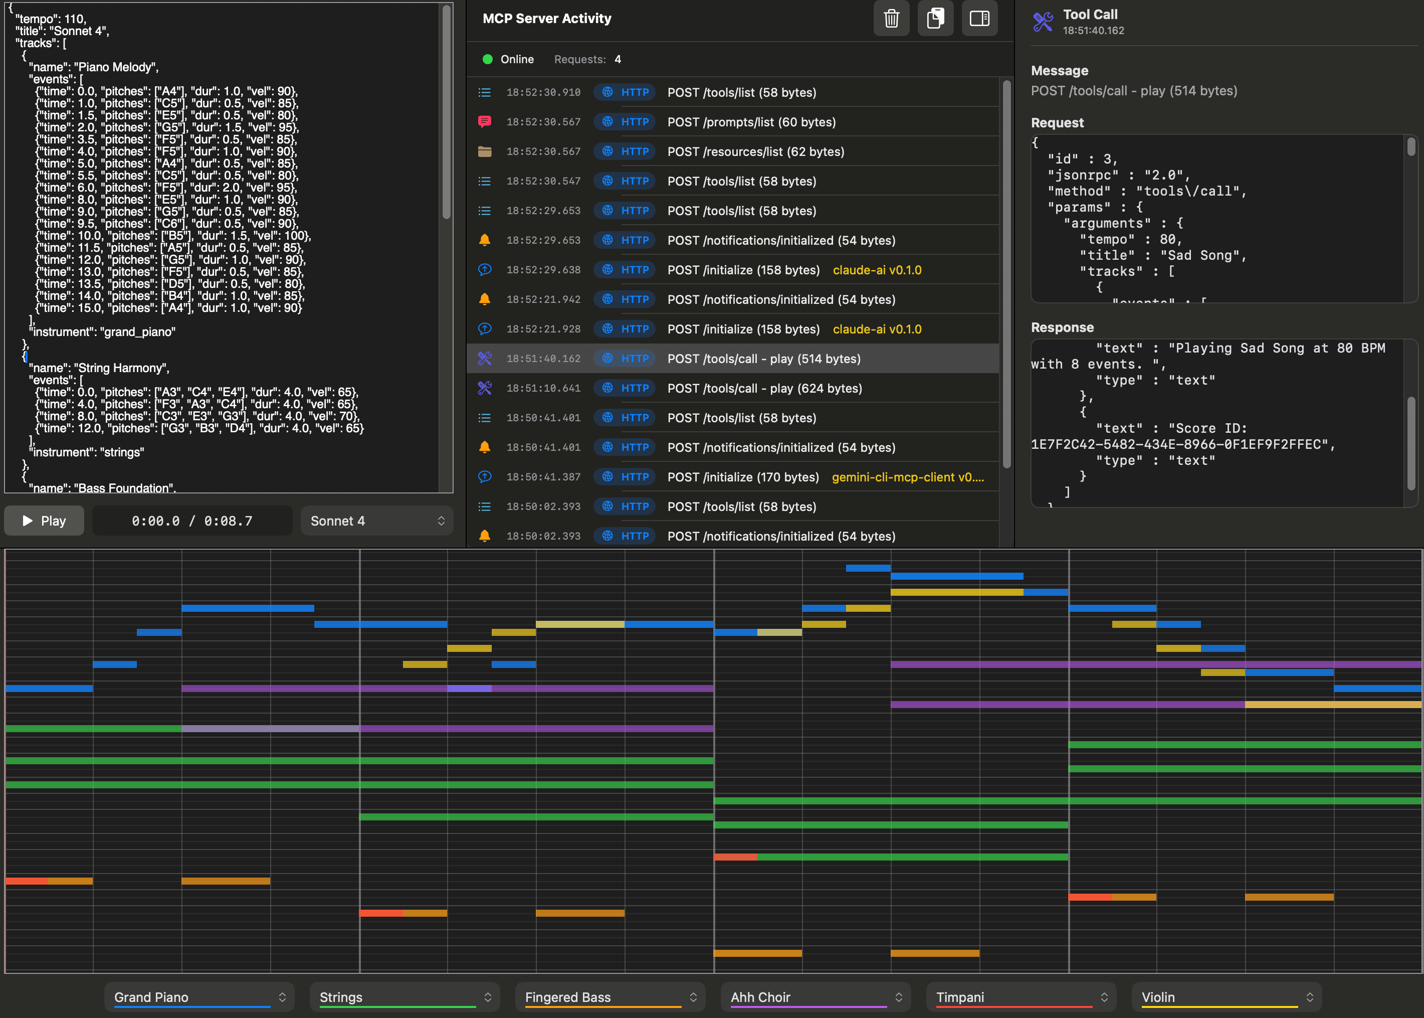Image resolution: width=1424 pixels, height=1018 pixels.
Task: Click the bell icon at 18:52:29.653
Action: pyautogui.click(x=484, y=240)
